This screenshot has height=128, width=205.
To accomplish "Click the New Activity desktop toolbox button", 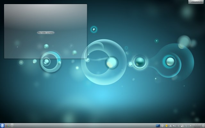I will [196, 2].
